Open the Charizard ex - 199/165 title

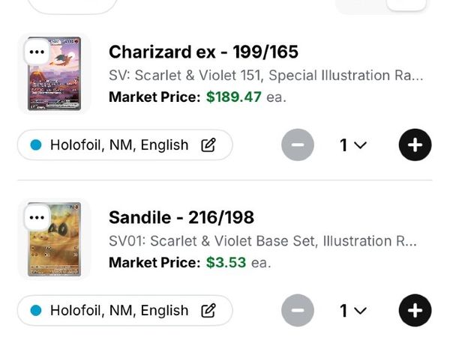click(x=203, y=52)
